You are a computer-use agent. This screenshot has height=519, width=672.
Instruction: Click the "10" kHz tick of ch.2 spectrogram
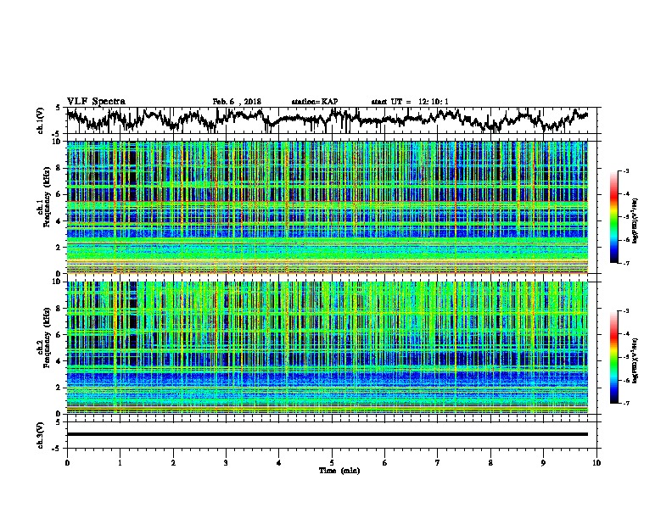[x=58, y=282]
